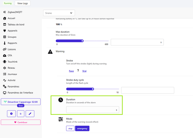Image resolution: width=193 pixels, height=138 pixels.
Task: Focus the Strobe duty cycle input field
Action: point(148,90)
